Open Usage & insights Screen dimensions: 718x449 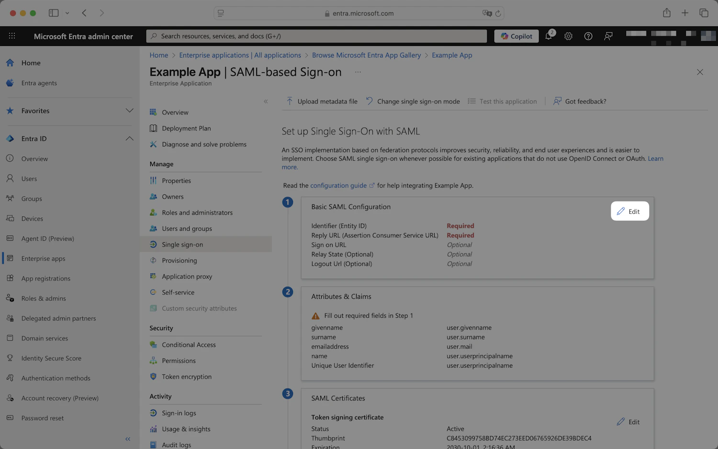tap(186, 429)
